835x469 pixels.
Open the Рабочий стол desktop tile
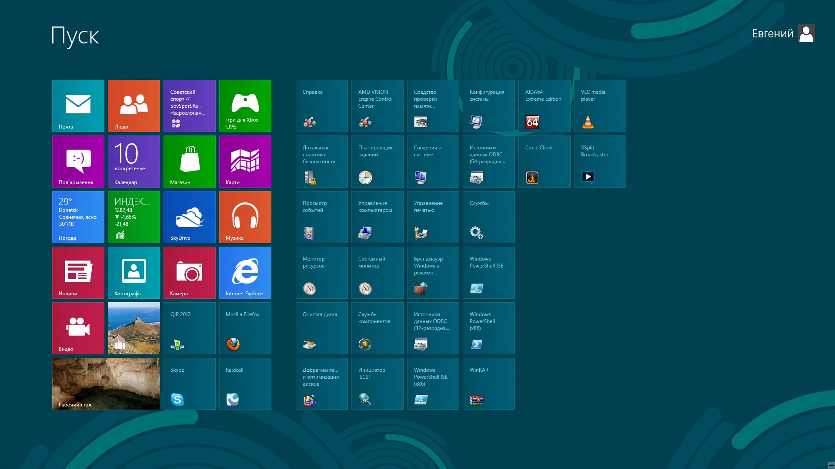[x=106, y=384]
